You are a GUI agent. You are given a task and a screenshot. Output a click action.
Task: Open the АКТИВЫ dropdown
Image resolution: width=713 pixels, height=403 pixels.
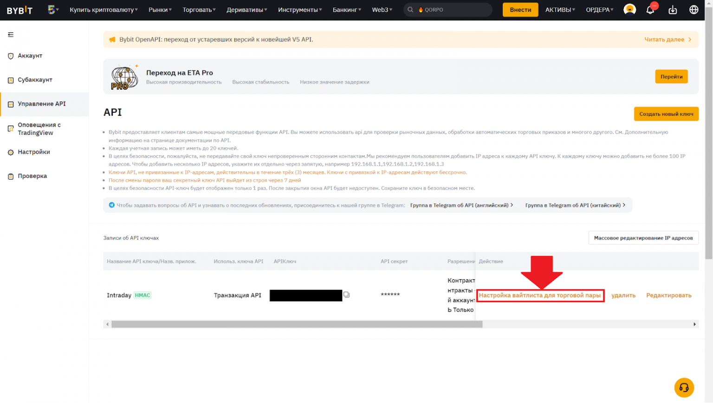tap(559, 9)
